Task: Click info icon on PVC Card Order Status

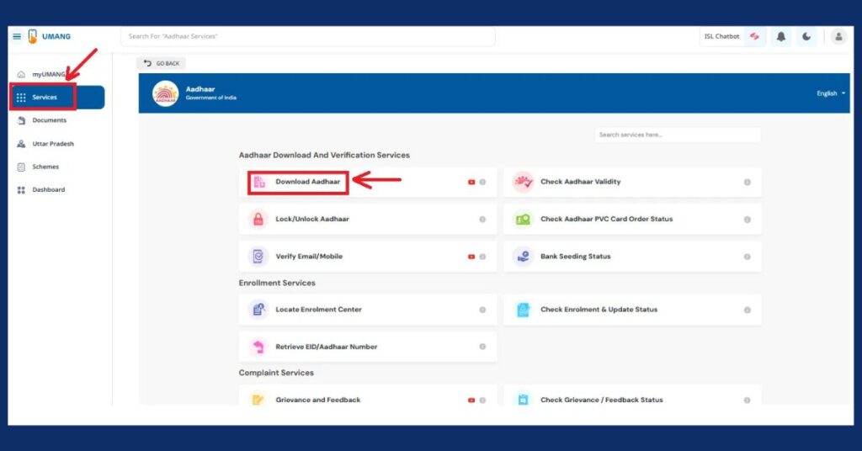Action: coord(748,220)
